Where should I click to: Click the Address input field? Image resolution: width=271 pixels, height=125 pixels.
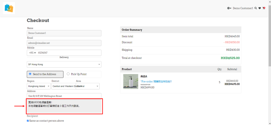[64, 96]
